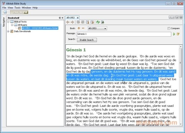Remove a book with the orange minus icon

click(x=83, y=28)
